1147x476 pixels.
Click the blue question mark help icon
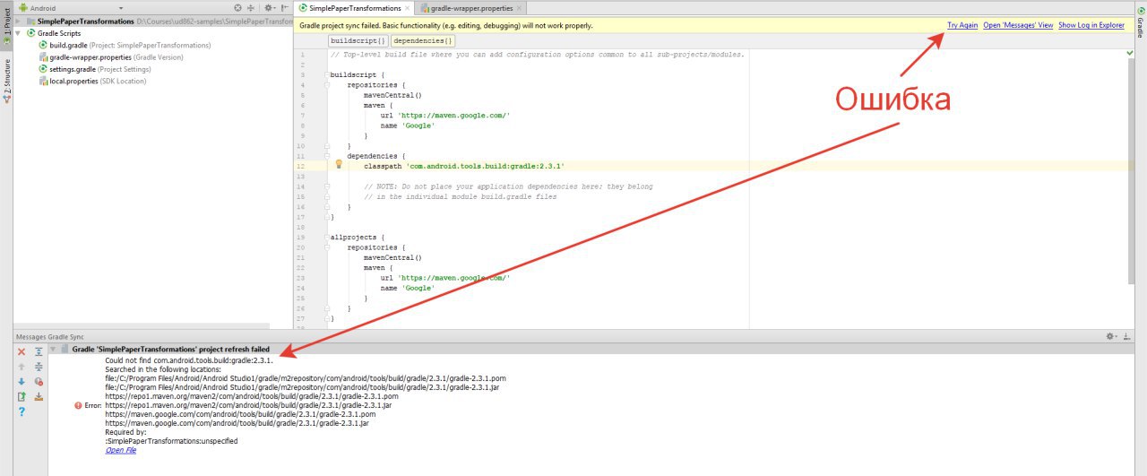coord(22,411)
